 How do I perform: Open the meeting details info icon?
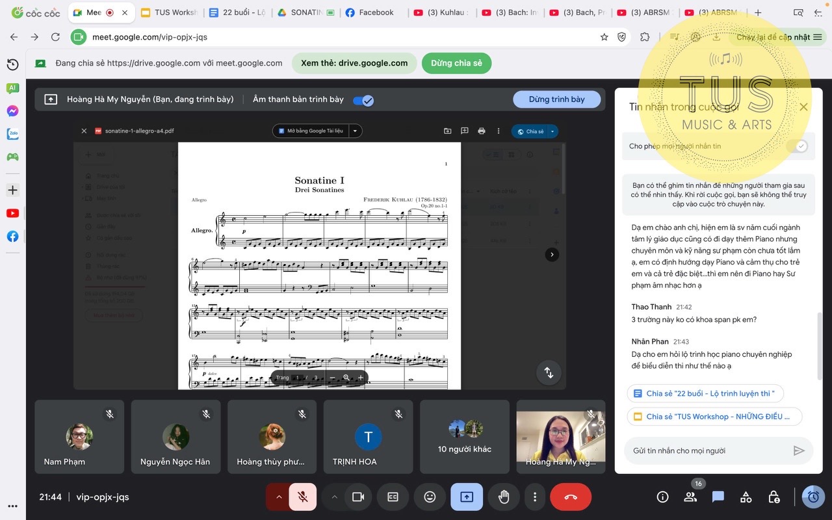[662, 497]
